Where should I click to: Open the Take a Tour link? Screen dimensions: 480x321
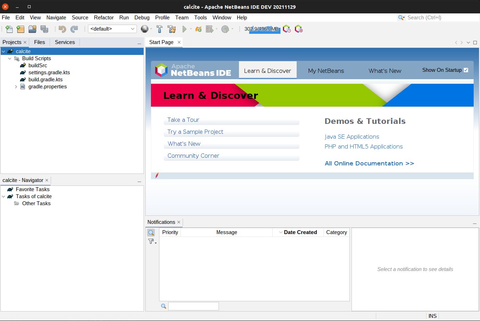[183, 120]
